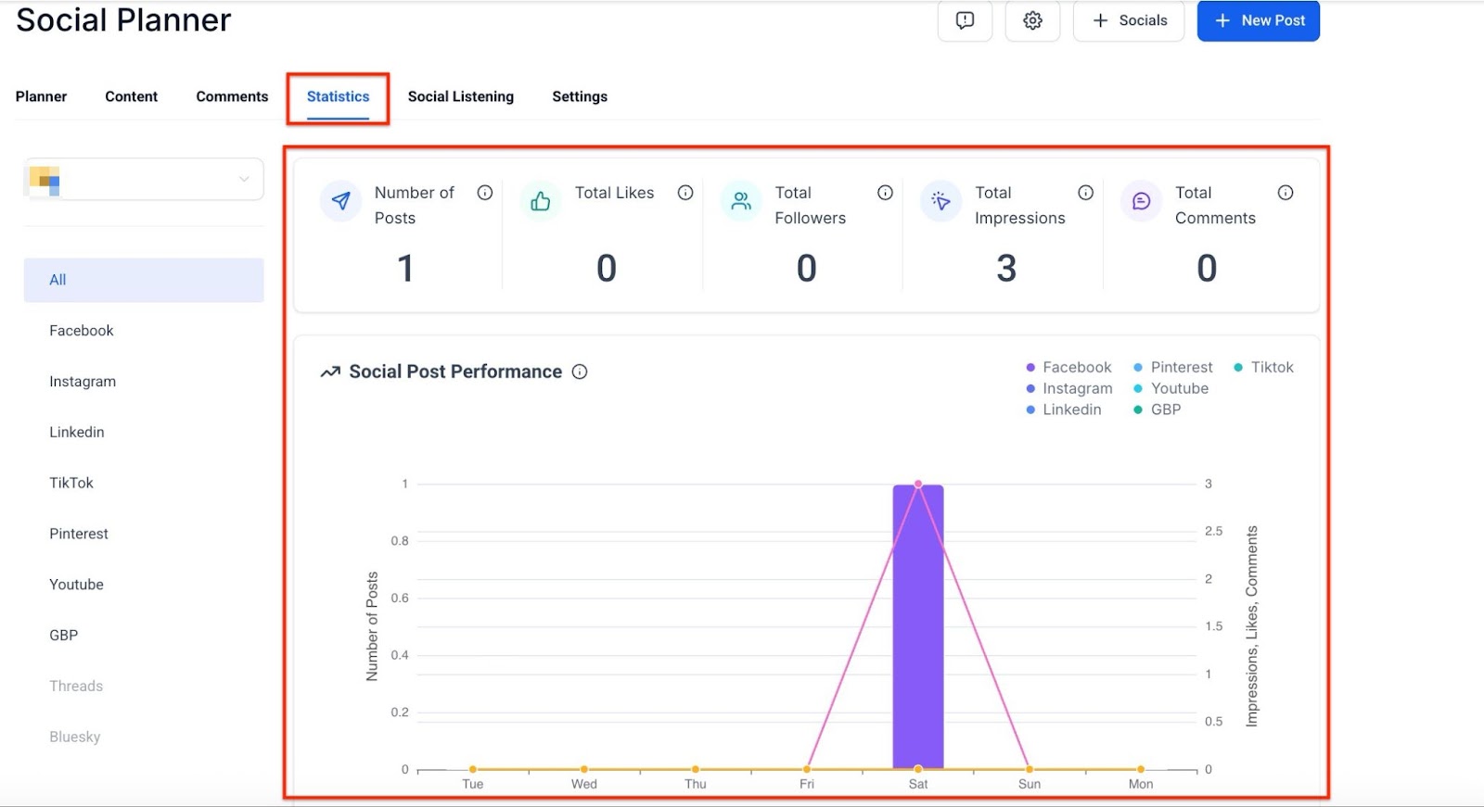Open the Comments tab
The width and height of the screenshot is (1484, 807).
pyautogui.click(x=232, y=96)
